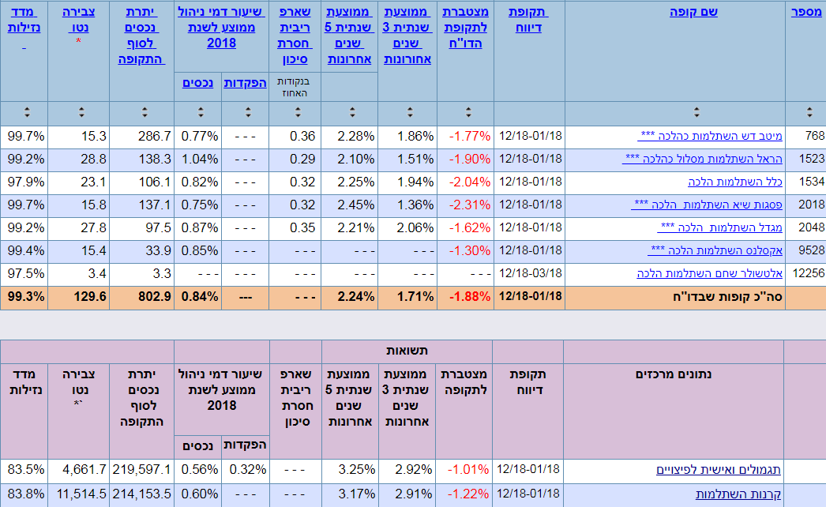Viewport: 826px width, 507px height.
Task: Open the צבירה נטו header link
Action: point(78,20)
